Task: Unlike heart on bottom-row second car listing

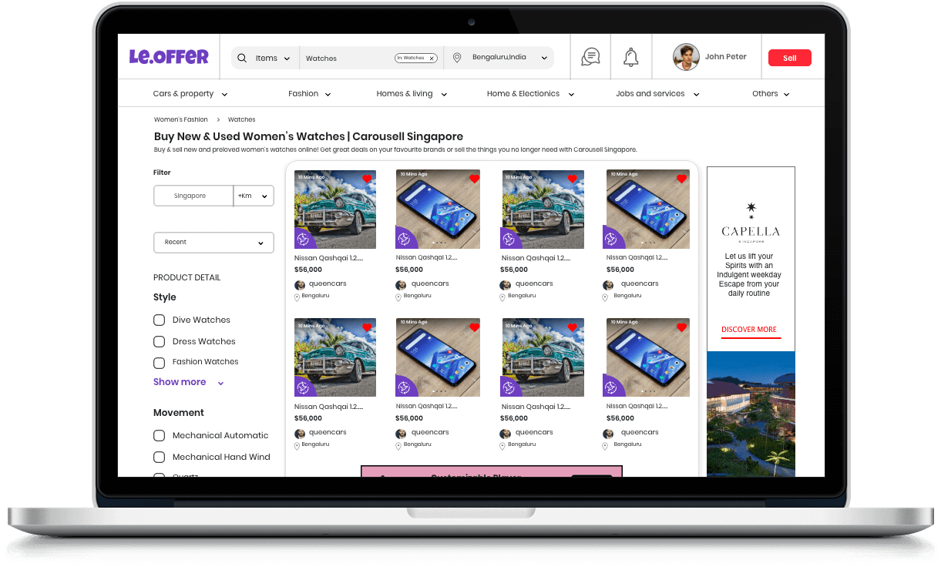Action: (x=573, y=327)
